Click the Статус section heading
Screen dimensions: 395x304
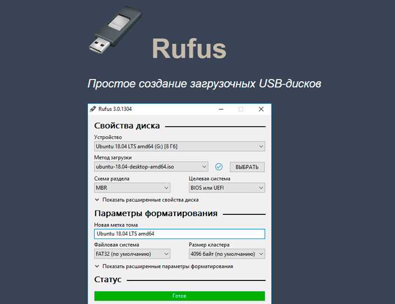[x=108, y=279]
